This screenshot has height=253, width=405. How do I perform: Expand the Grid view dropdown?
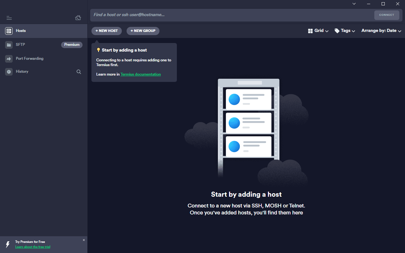coord(318,31)
